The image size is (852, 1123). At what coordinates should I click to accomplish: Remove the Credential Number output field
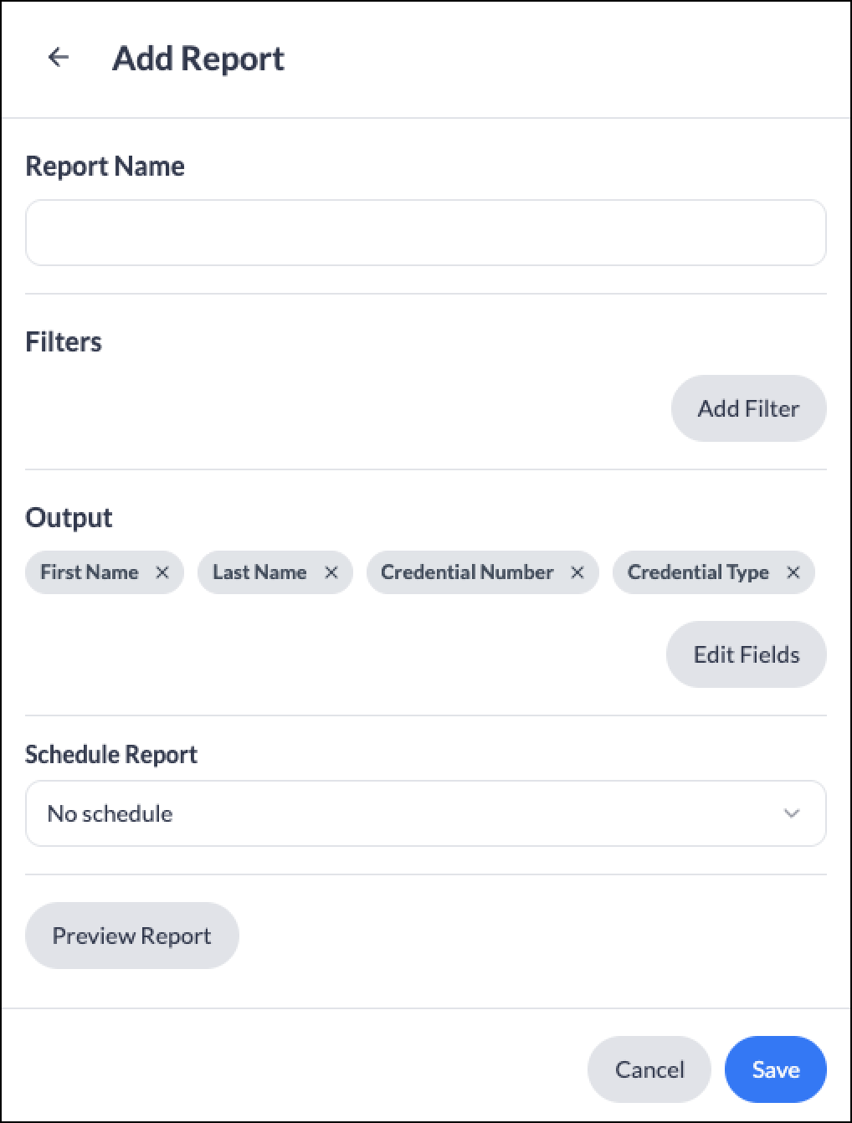pyautogui.click(x=577, y=572)
